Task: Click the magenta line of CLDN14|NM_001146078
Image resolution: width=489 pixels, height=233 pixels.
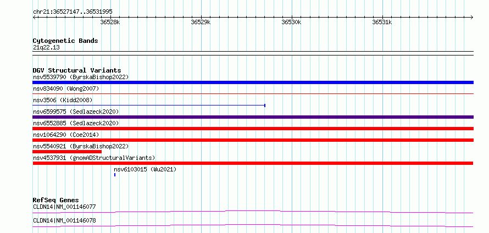Action: tap(253, 225)
